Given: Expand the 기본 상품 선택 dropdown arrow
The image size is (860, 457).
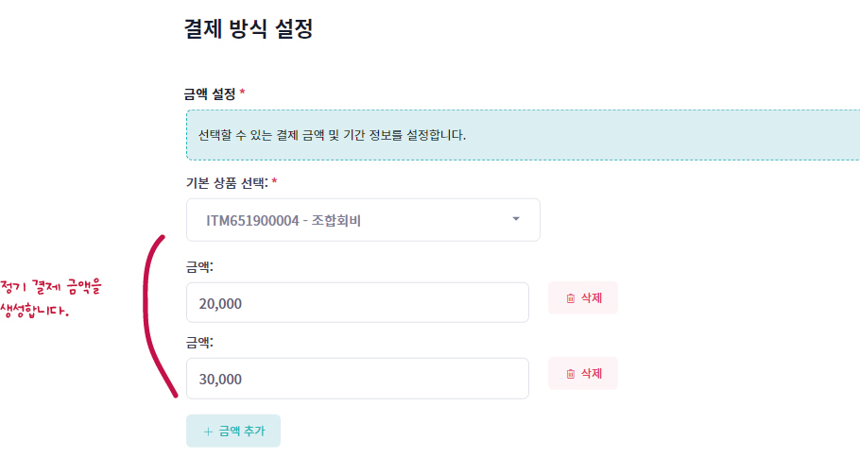Looking at the screenshot, I should (x=516, y=219).
